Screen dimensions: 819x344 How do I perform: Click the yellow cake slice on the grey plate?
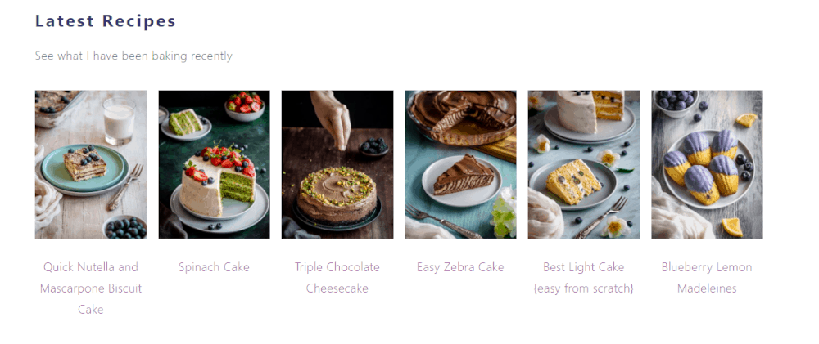point(573,181)
